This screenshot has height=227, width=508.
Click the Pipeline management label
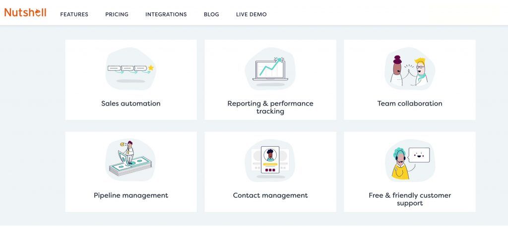pyautogui.click(x=130, y=195)
